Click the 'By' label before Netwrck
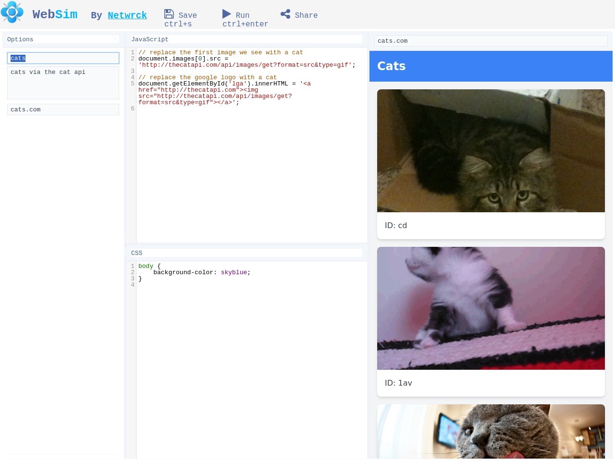 point(96,15)
